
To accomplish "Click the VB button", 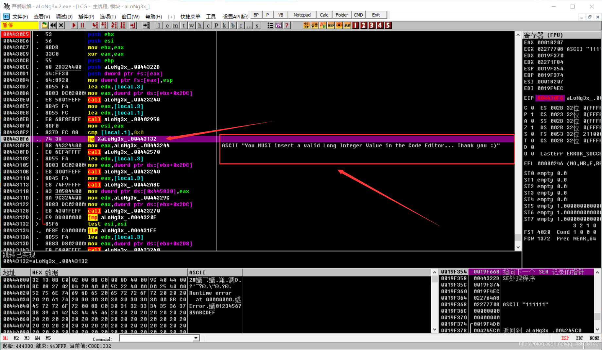I will point(281,15).
